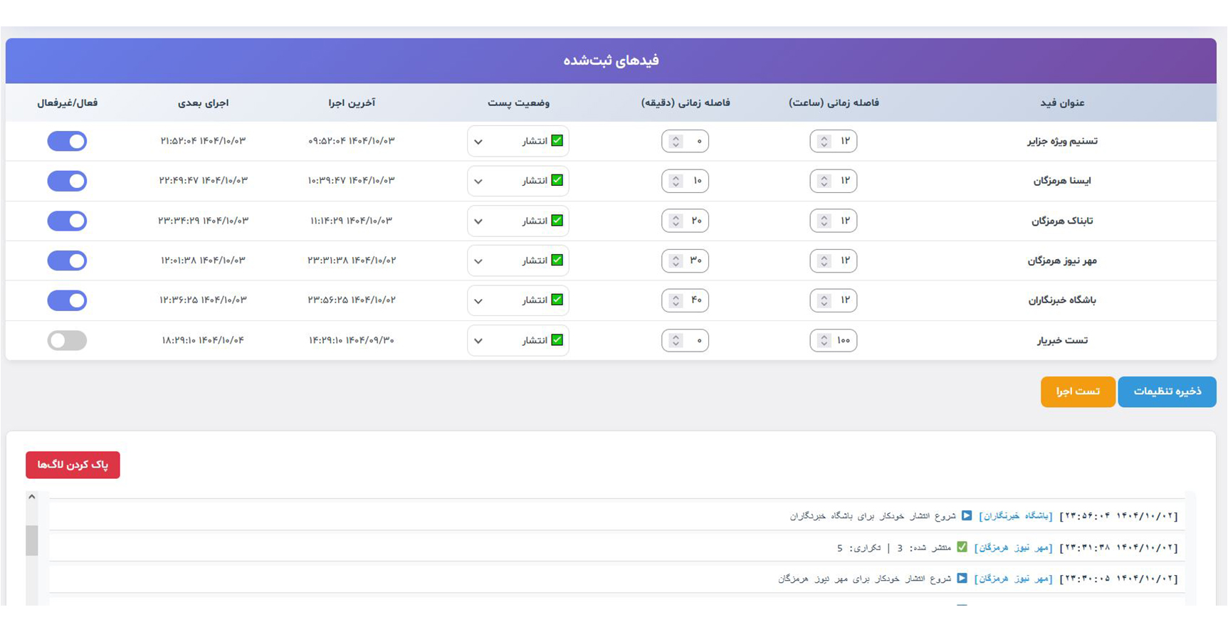Select the feed name باشگاه خبرنگاران
This screenshot has height=632, width=1228.
(1062, 300)
